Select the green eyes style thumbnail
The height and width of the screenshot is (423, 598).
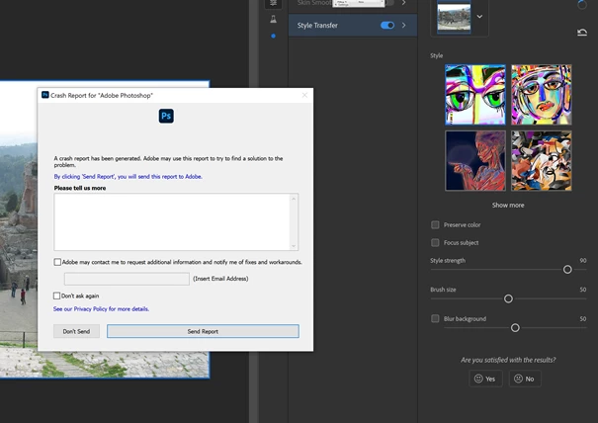(475, 95)
